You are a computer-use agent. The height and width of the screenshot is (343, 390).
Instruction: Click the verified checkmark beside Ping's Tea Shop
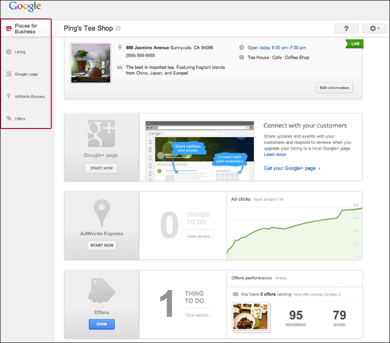118,28
